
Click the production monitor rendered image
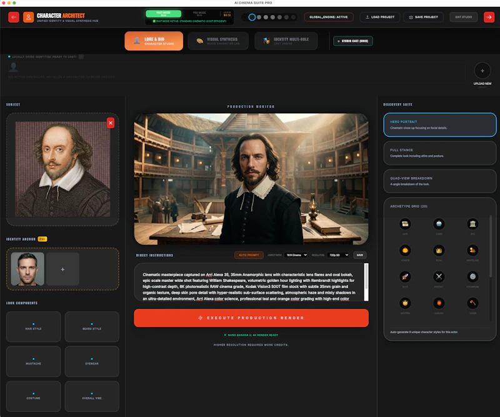[x=251, y=179]
